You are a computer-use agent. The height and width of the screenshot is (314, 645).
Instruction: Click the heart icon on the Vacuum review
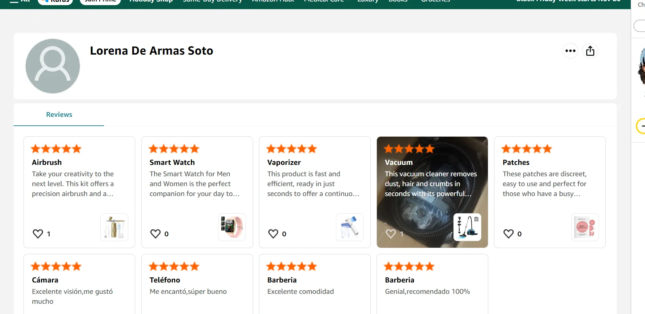coord(391,234)
